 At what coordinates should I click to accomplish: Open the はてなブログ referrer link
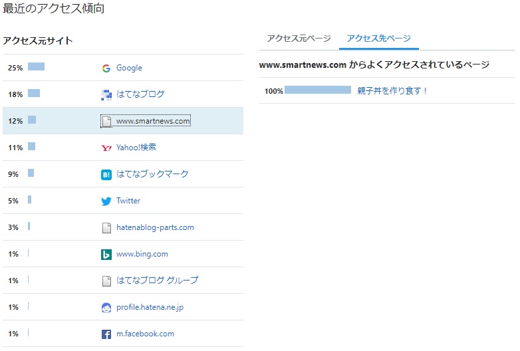click(x=140, y=94)
